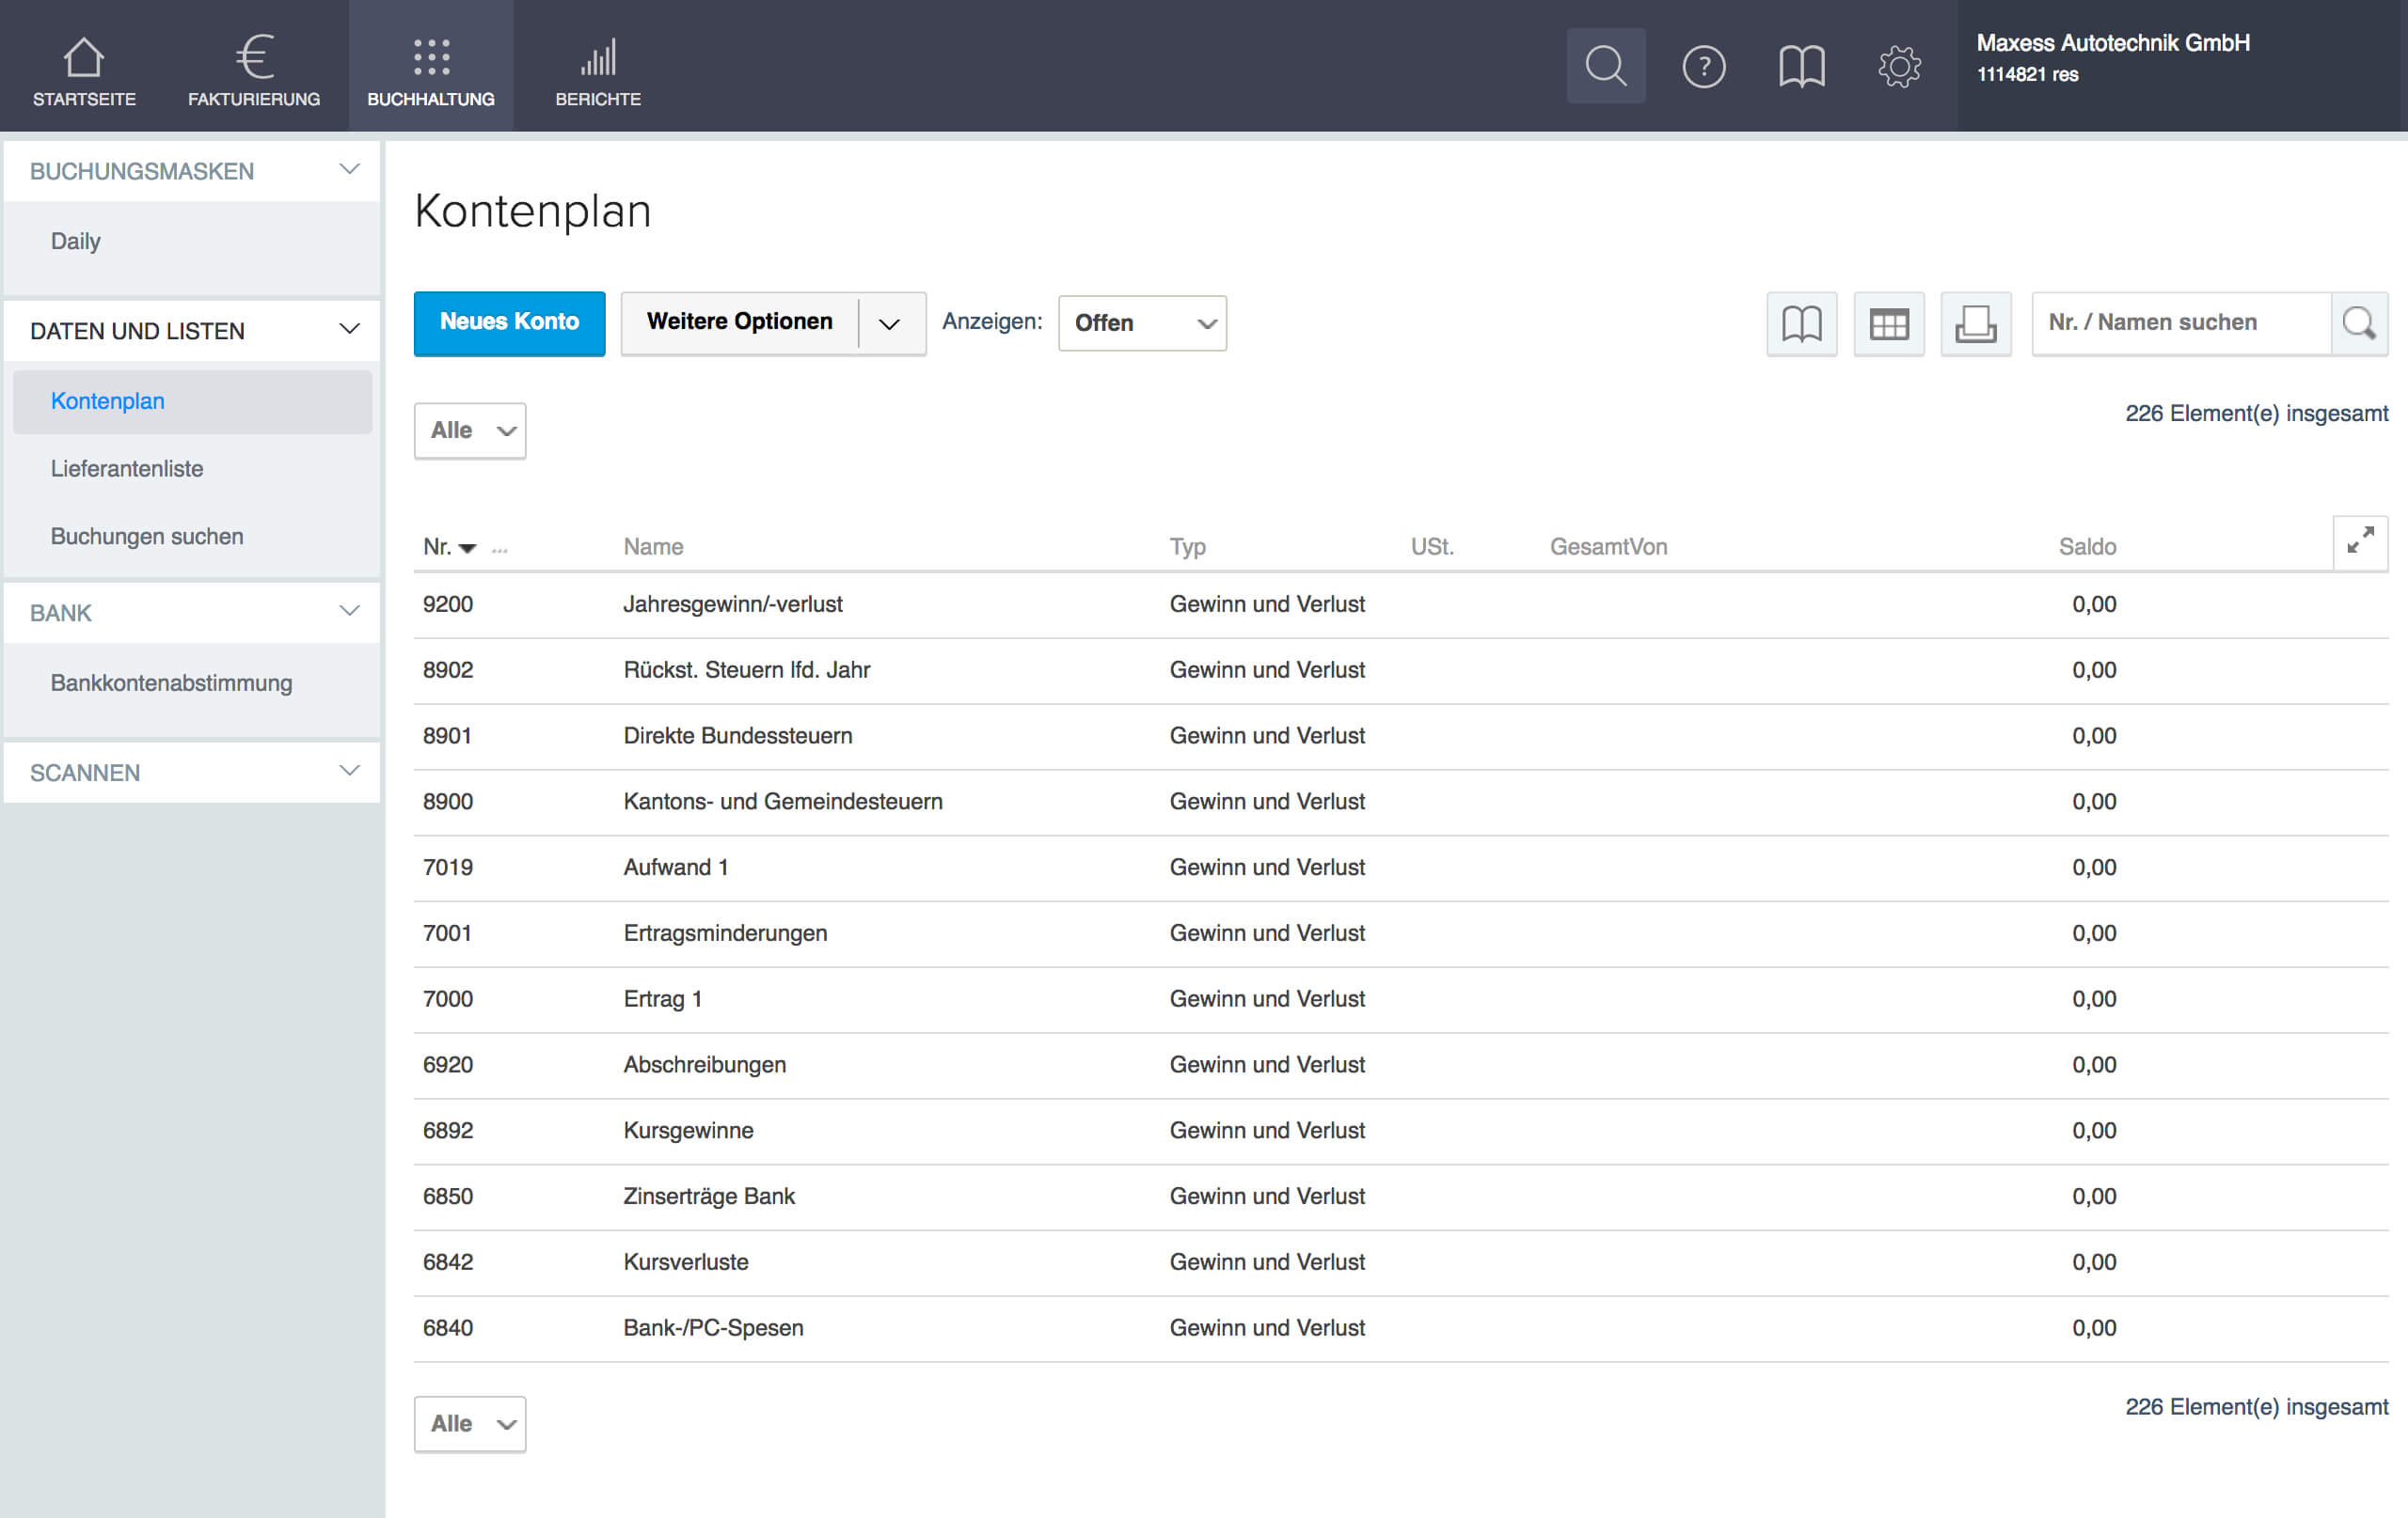The image size is (2408, 1518).
Task: Open Lieferantenliste in the sidebar
Action: [127, 469]
